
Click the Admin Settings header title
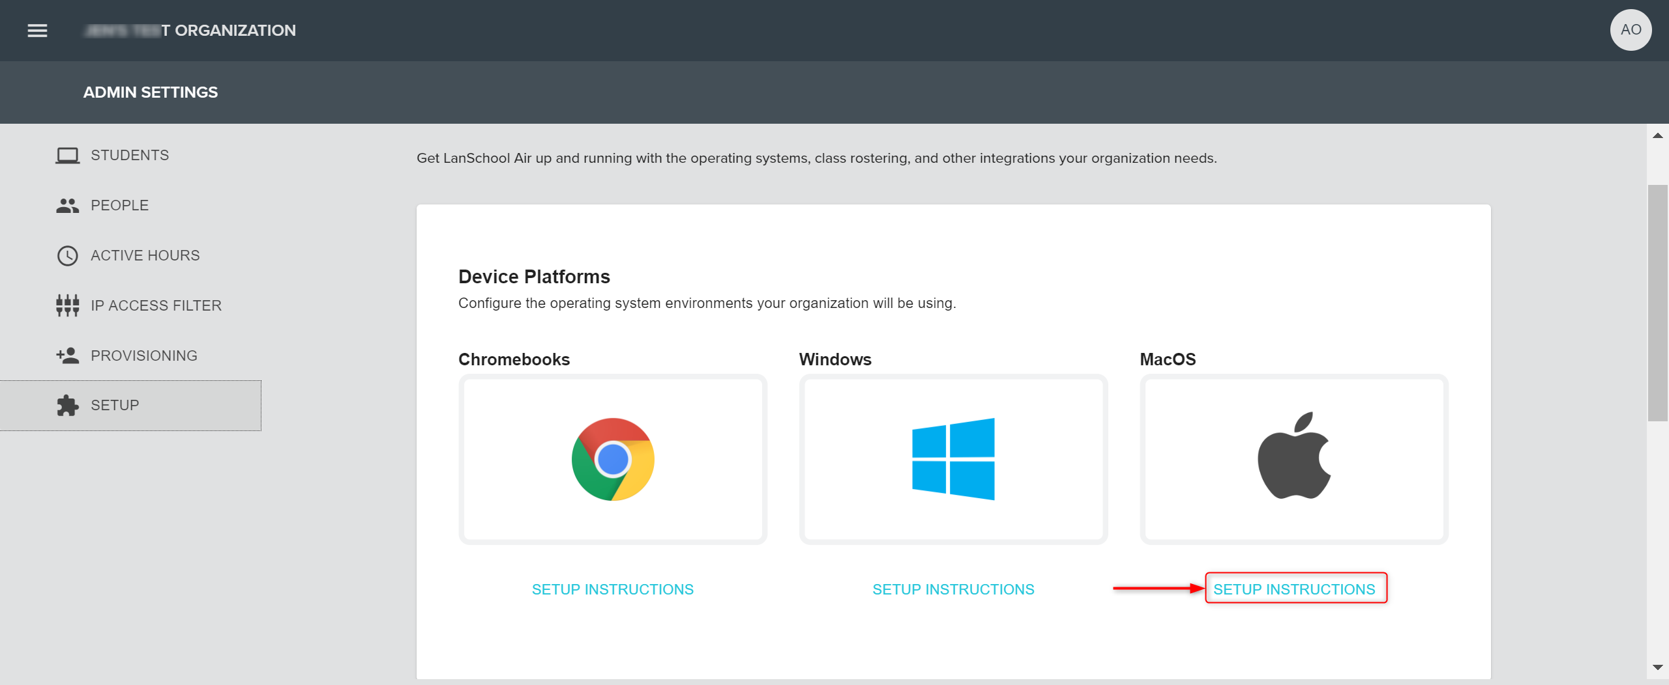tap(151, 92)
